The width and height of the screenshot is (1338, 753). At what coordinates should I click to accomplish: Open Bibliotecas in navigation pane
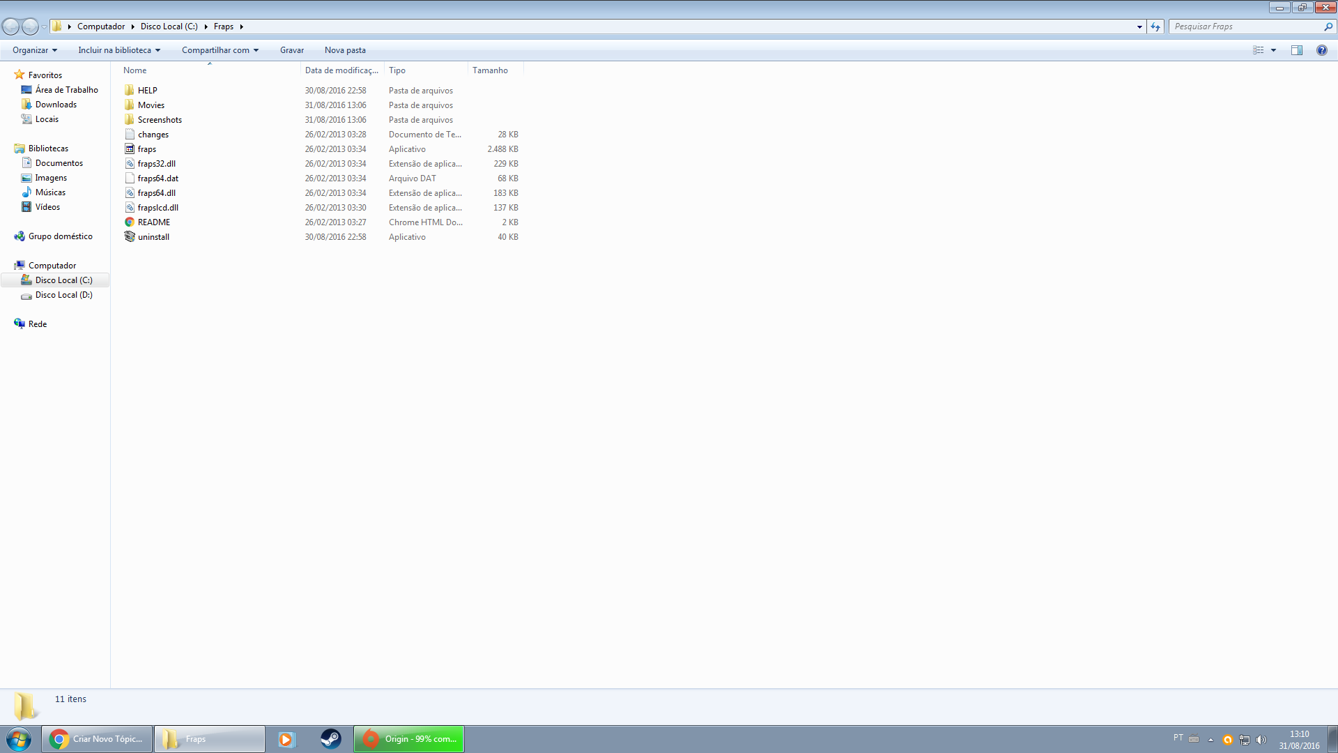(x=48, y=148)
